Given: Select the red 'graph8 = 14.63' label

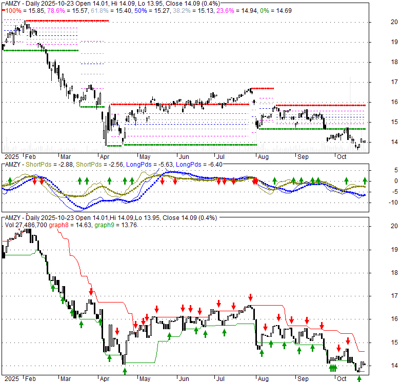Looking at the screenshot, I should click(70, 225).
